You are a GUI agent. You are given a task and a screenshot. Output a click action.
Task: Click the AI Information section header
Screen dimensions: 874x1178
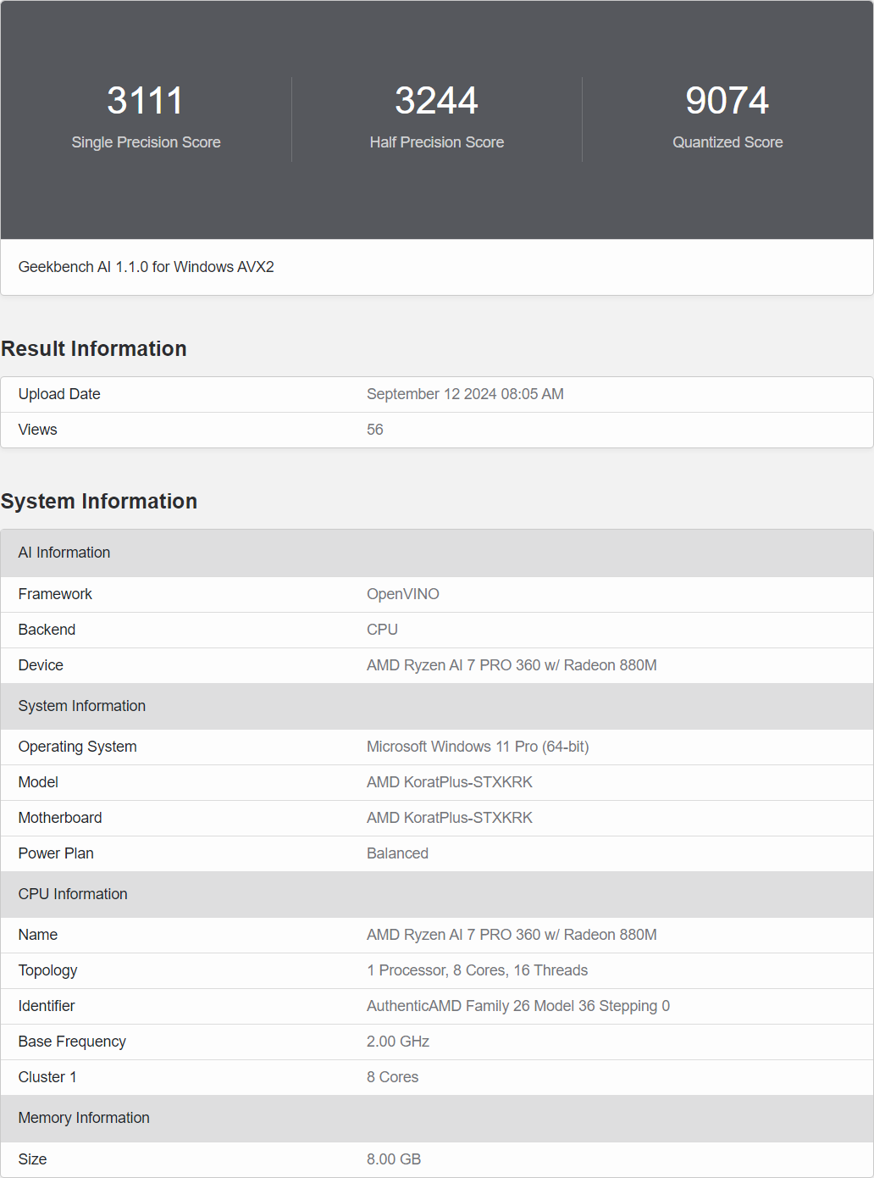point(64,553)
